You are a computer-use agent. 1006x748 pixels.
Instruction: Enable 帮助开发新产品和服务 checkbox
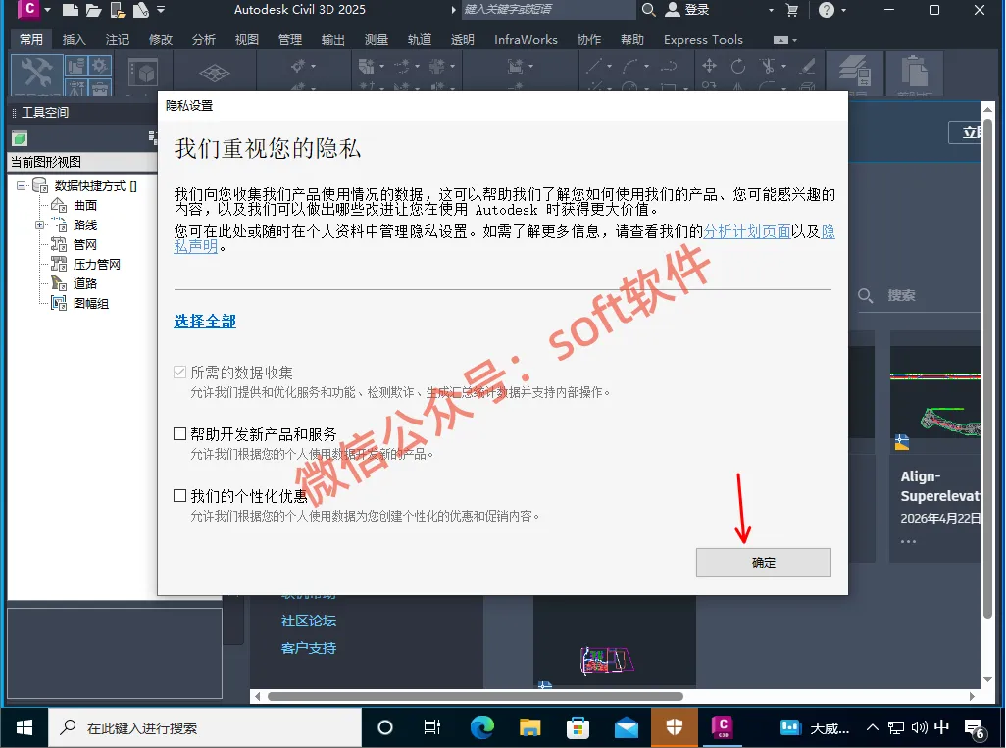(180, 434)
